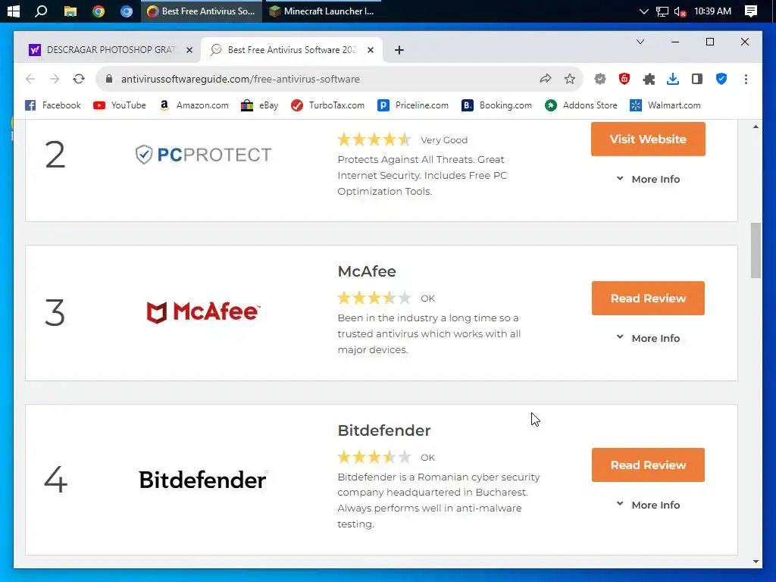776x582 pixels.
Task: Open the pinned Google Chrome icon in taskbar
Action: point(99,11)
